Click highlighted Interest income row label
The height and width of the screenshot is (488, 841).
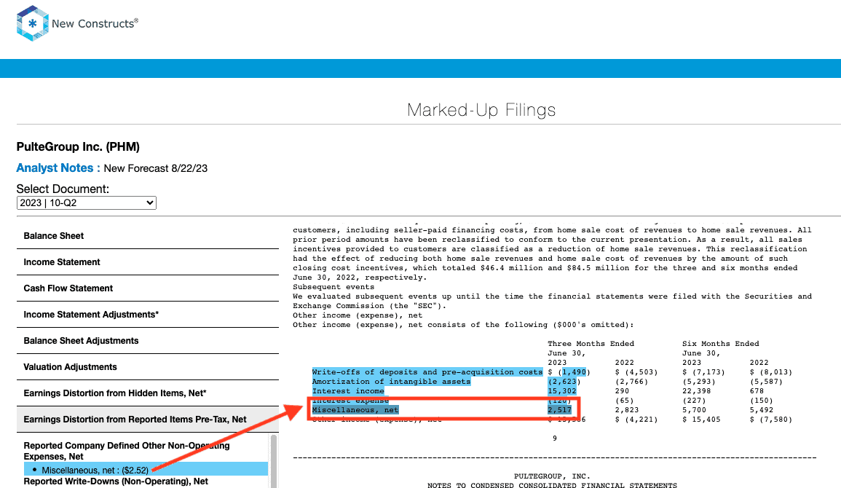coord(348,391)
